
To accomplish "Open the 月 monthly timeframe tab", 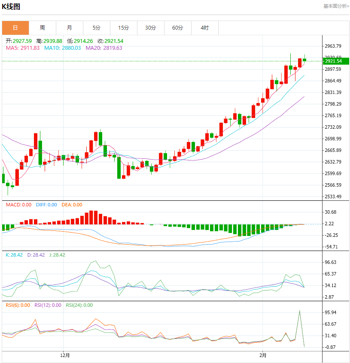I will [70, 28].
